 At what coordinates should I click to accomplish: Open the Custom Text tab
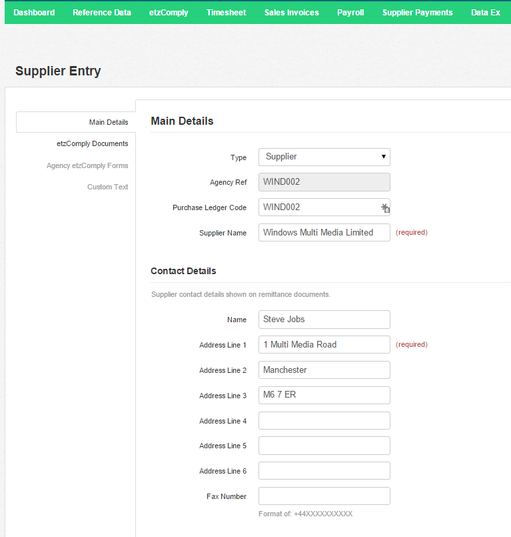(107, 187)
